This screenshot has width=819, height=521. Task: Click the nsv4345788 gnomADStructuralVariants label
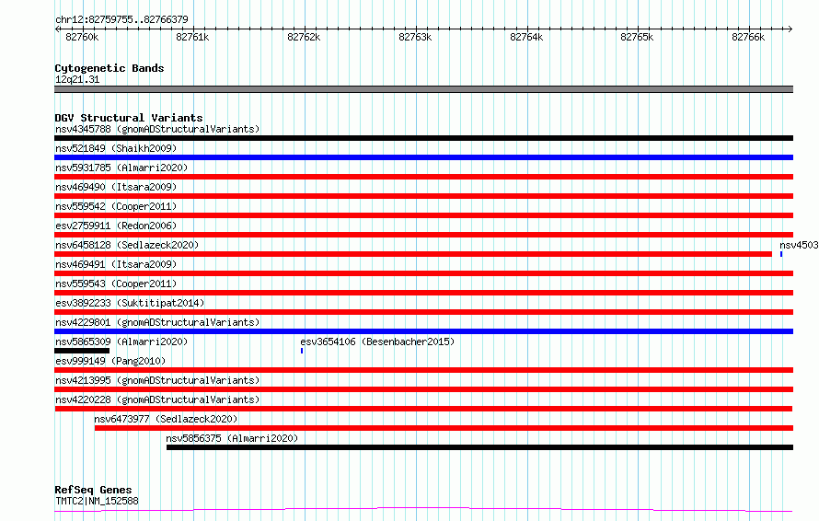[157, 129]
